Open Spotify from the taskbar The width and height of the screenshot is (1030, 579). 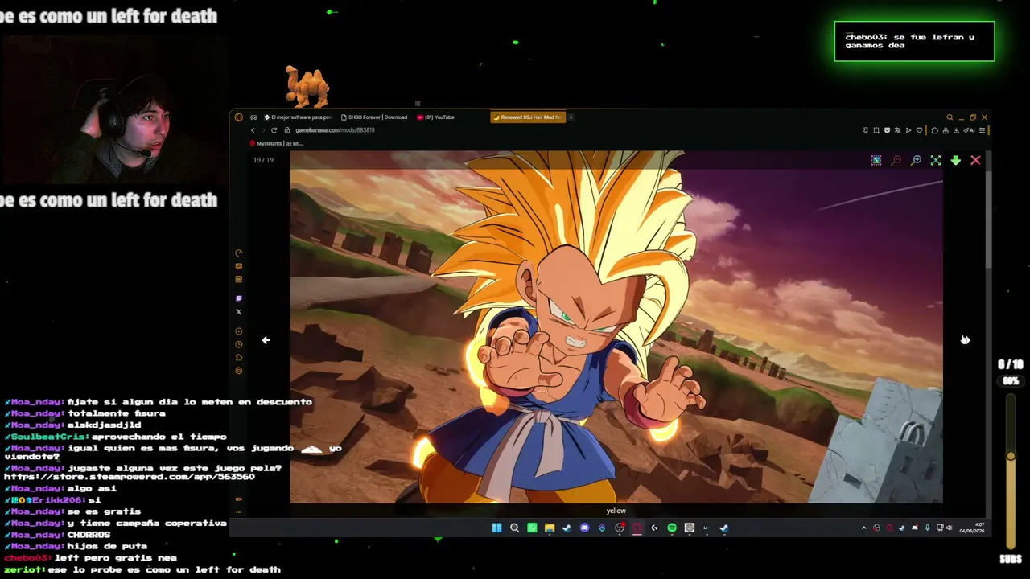[x=672, y=528]
